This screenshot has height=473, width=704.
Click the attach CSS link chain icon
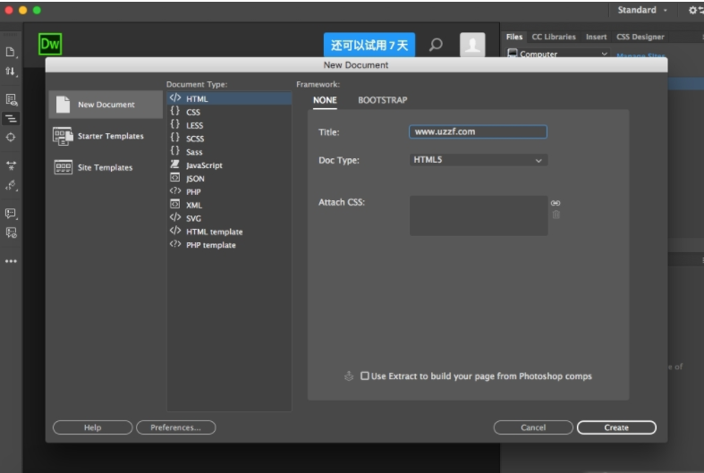click(556, 203)
